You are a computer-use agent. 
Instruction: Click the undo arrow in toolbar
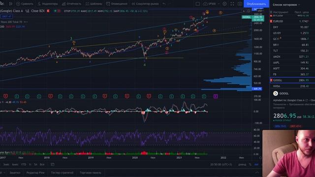164,4
